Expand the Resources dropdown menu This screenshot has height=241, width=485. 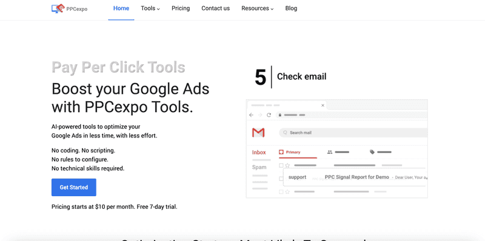tap(257, 8)
